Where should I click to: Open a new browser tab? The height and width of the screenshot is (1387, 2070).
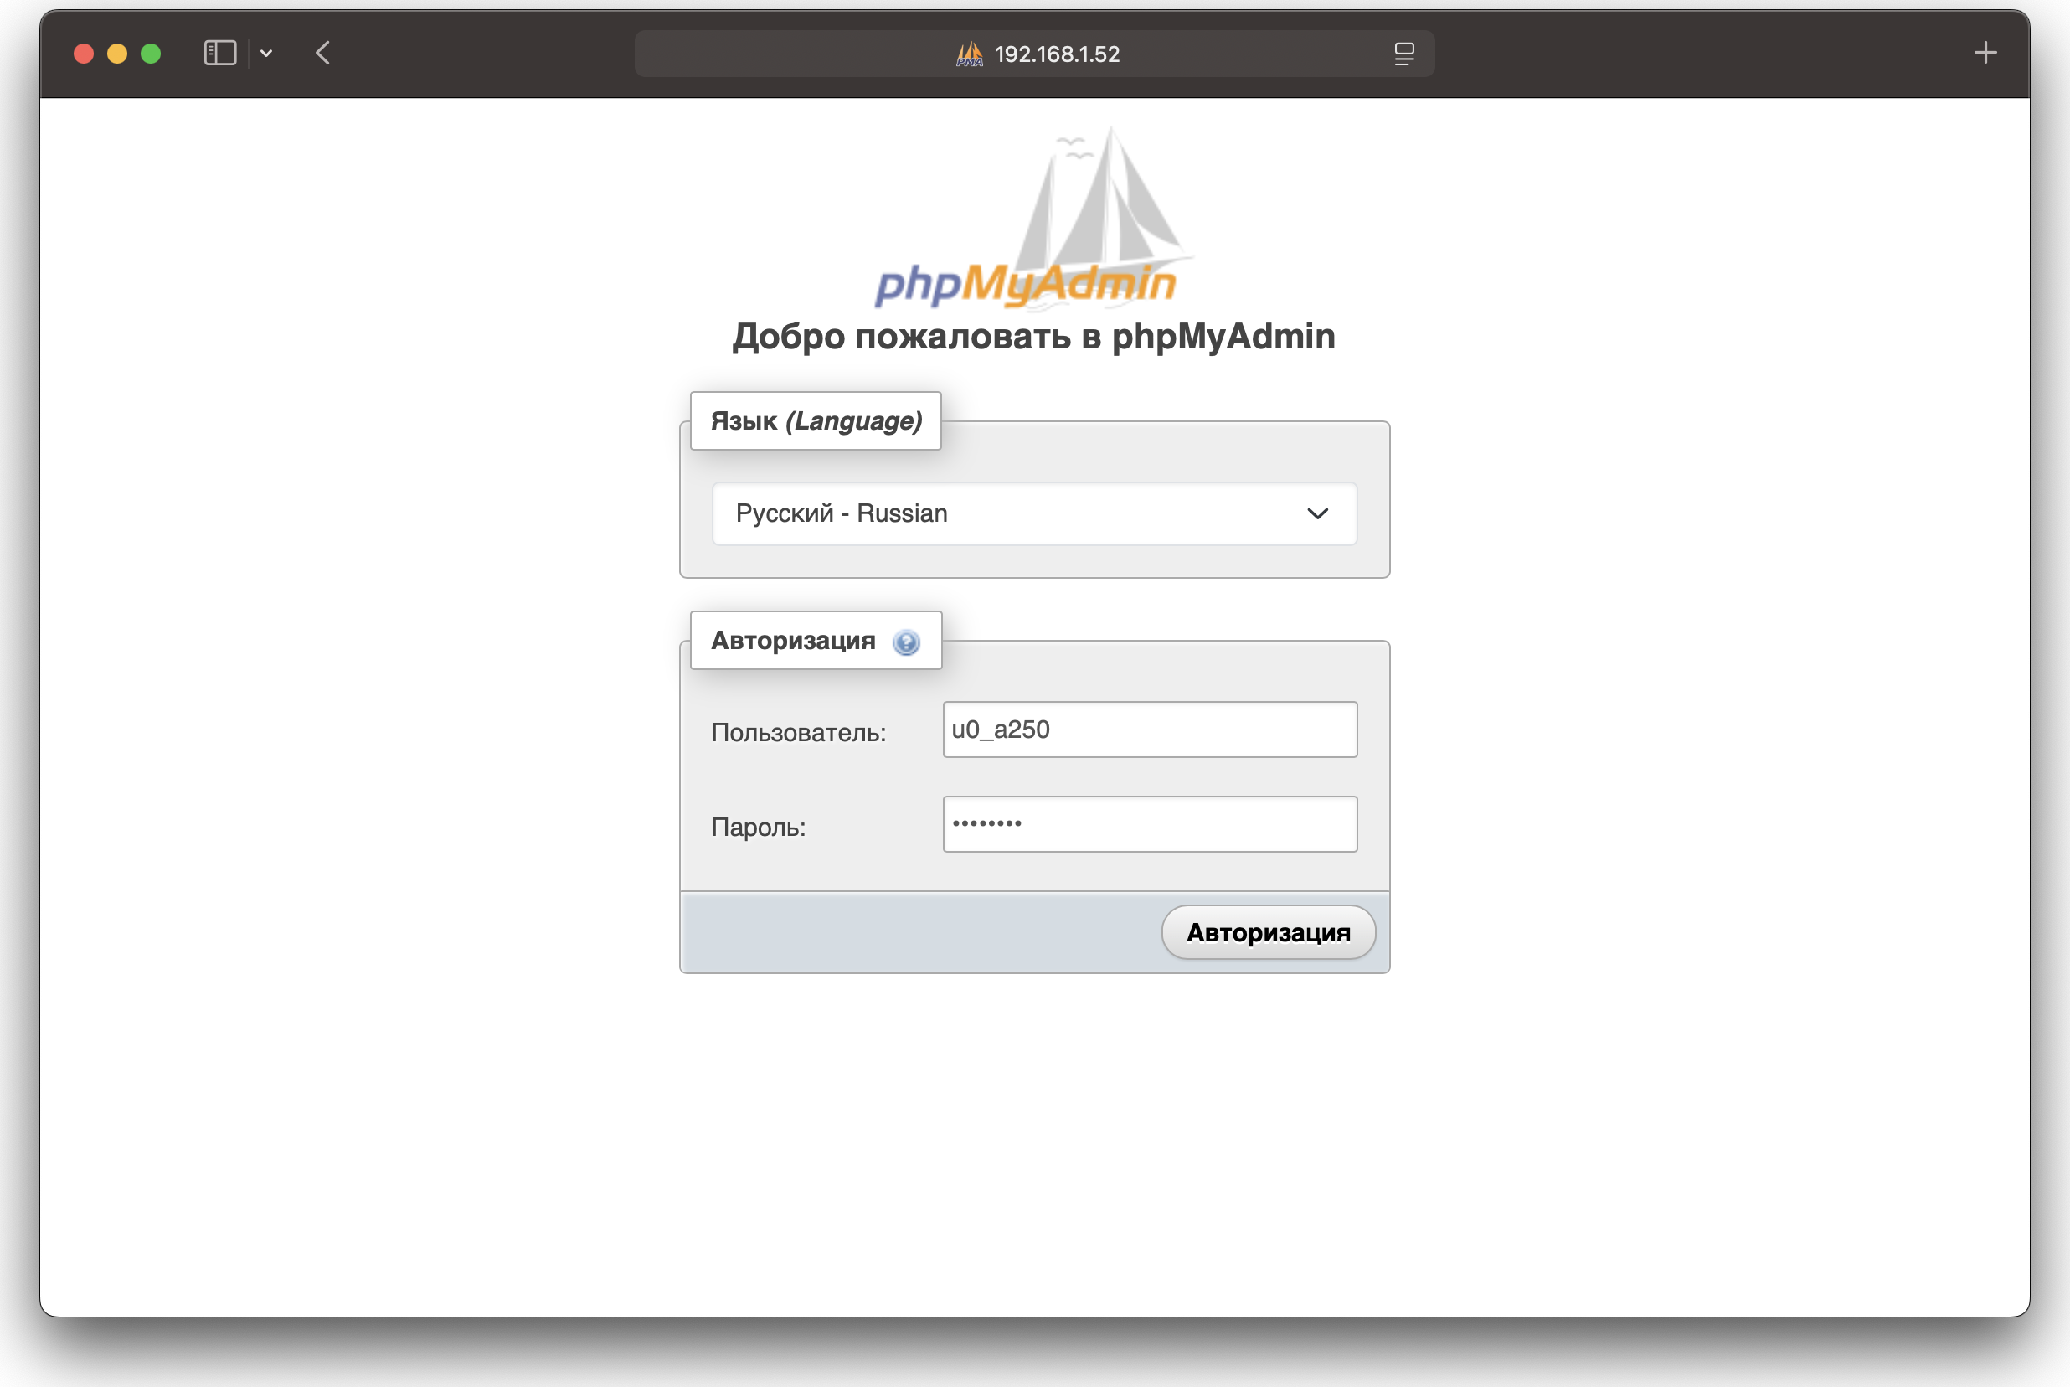(1986, 53)
